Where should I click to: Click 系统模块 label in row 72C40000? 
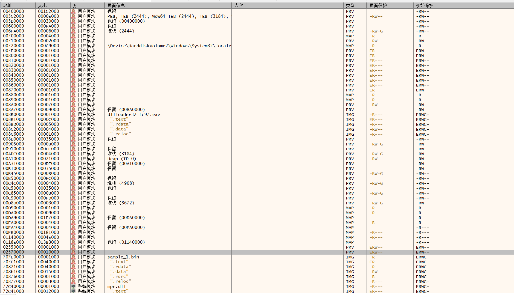tap(87, 287)
